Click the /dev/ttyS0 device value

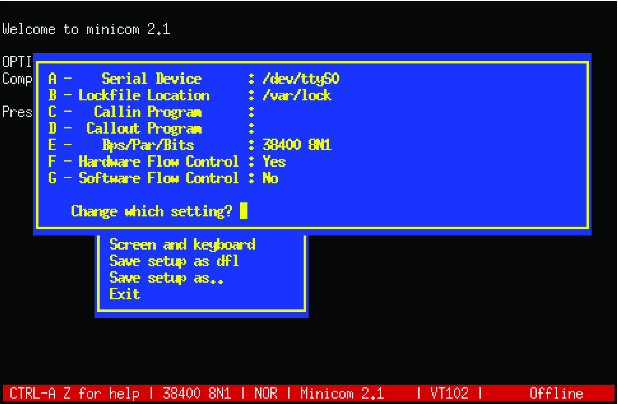(x=301, y=79)
